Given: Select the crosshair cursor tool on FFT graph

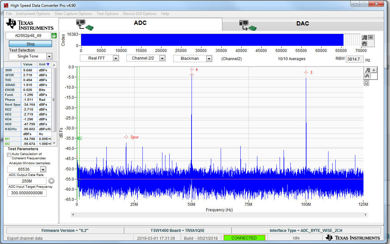Looking at the screenshot, I should pyautogui.click(x=374, y=70).
